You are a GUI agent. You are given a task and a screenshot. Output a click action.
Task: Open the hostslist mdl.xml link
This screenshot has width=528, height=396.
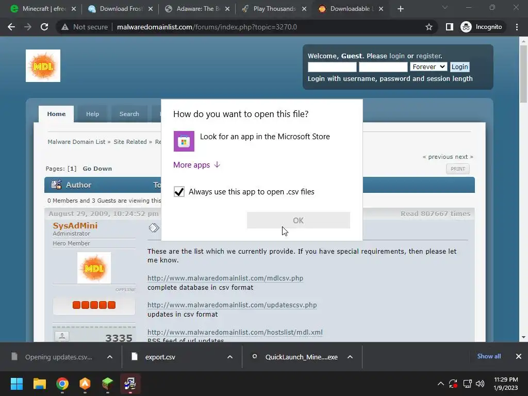coord(235,333)
